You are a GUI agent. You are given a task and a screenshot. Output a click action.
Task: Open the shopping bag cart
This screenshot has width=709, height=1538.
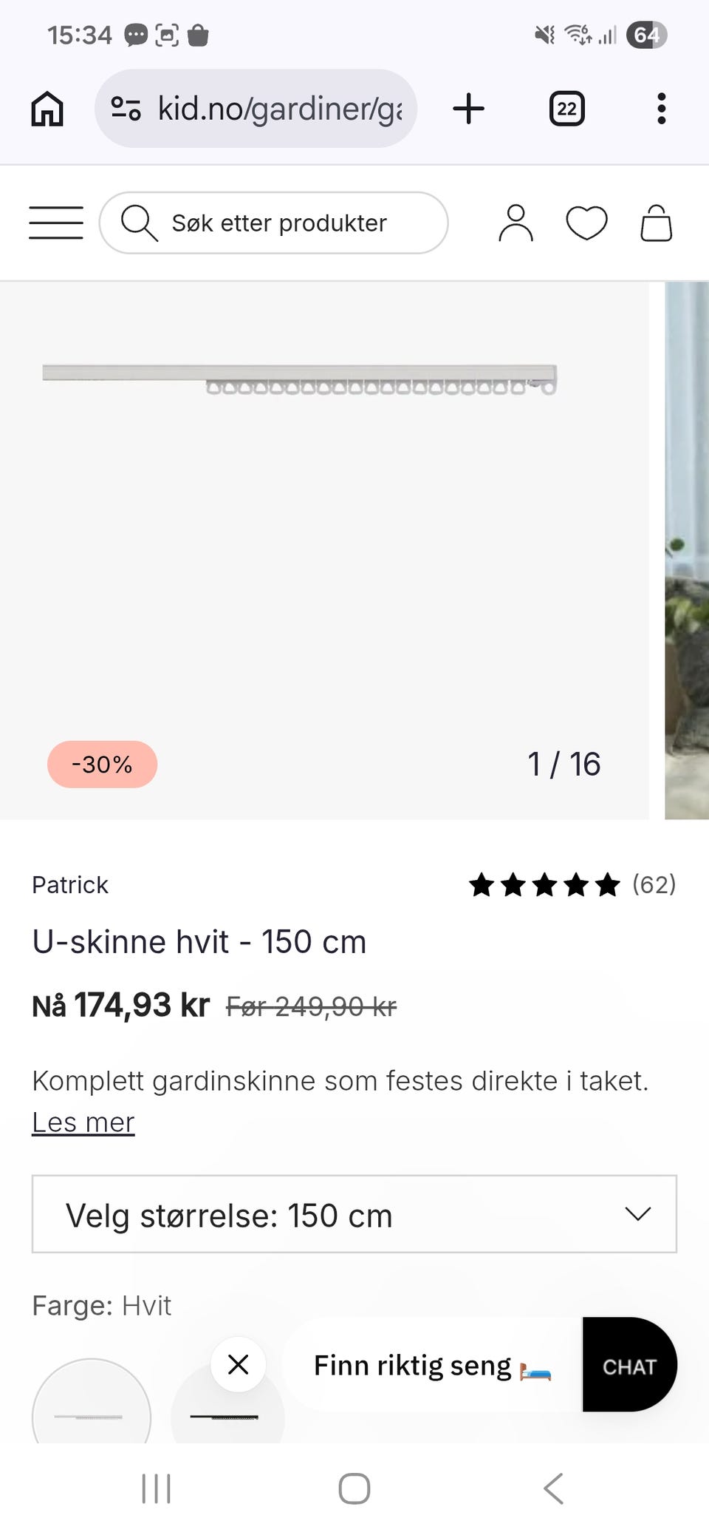[x=656, y=223]
